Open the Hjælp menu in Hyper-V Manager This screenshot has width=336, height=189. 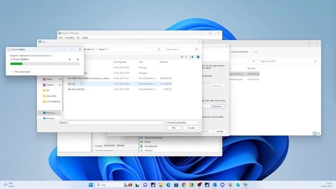point(85,38)
